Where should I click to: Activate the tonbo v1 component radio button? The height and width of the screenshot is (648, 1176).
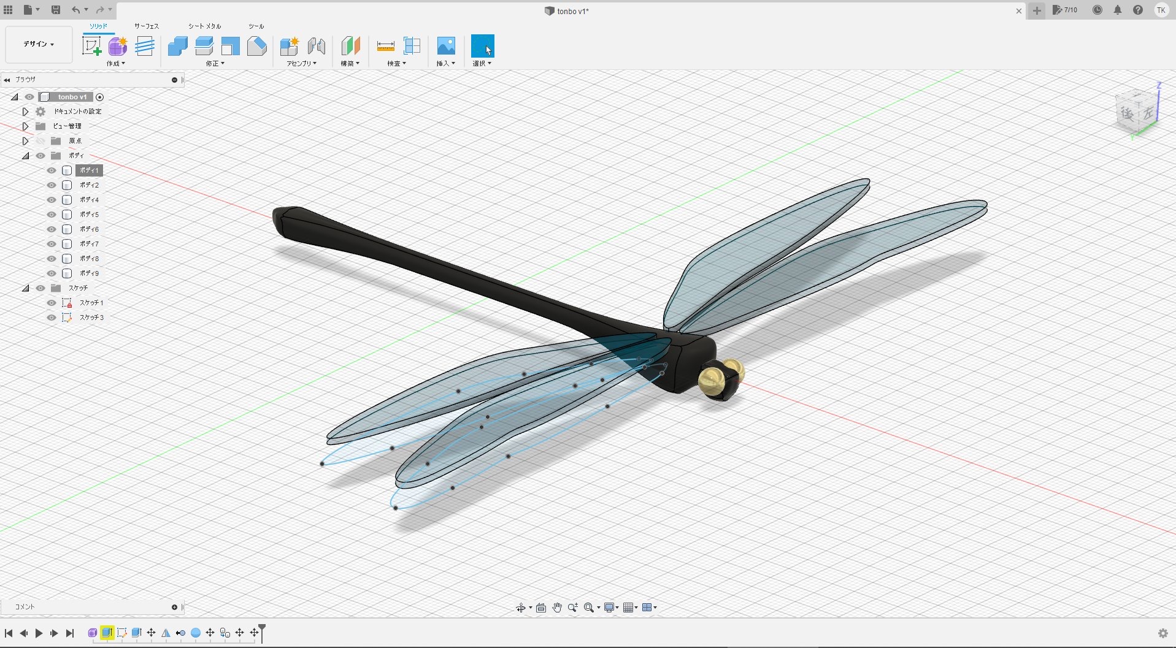point(100,97)
